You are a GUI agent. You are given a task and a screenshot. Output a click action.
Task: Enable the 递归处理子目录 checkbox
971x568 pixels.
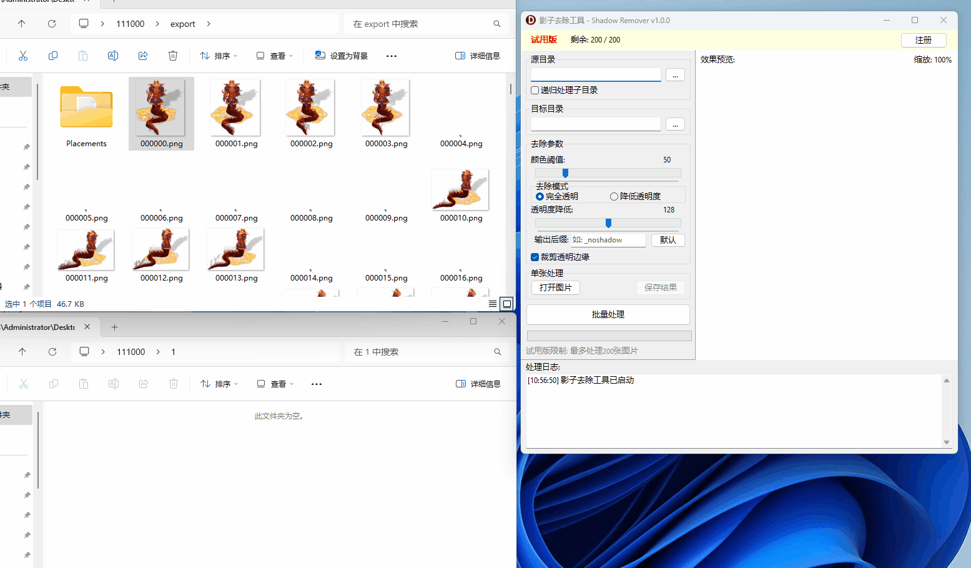[535, 90]
